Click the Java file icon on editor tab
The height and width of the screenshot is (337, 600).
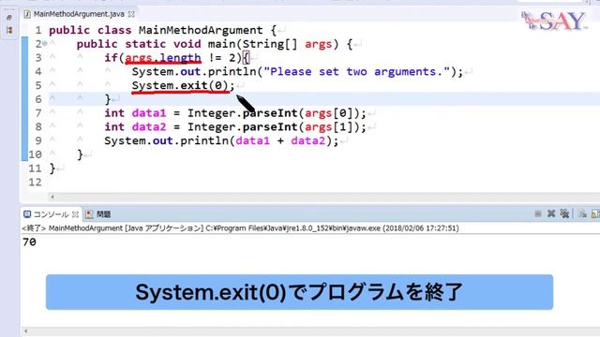point(27,14)
